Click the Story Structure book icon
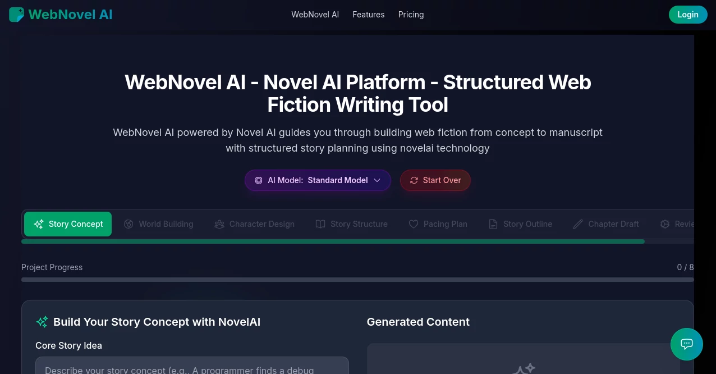Viewport: 716px width, 374px height. pyautogui.click(x=320, y=224)
